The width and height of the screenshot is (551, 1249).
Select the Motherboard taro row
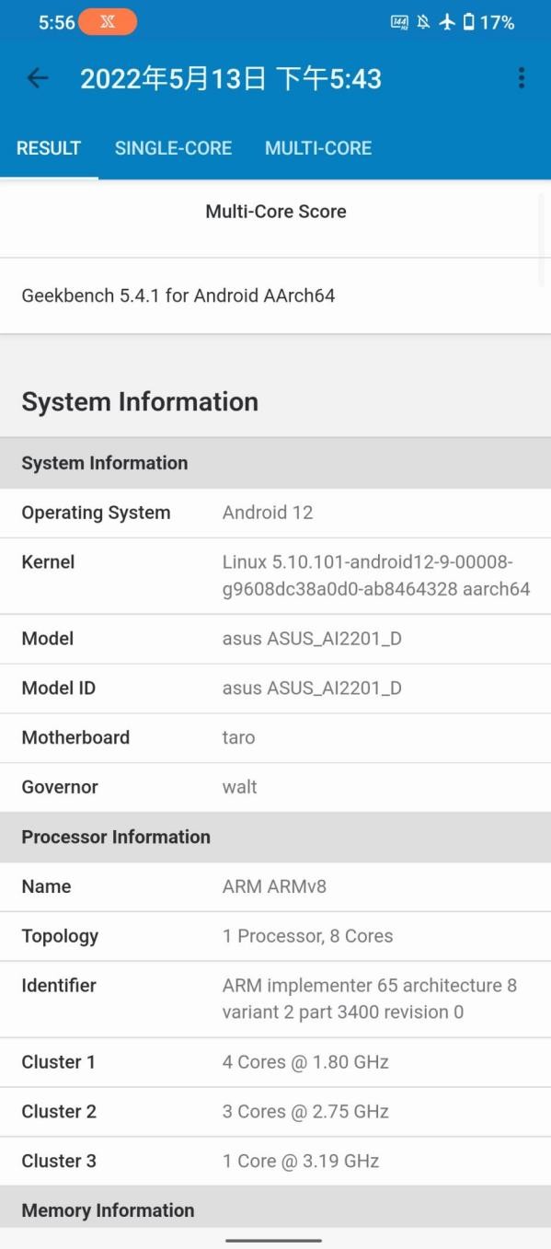(275, 737)
